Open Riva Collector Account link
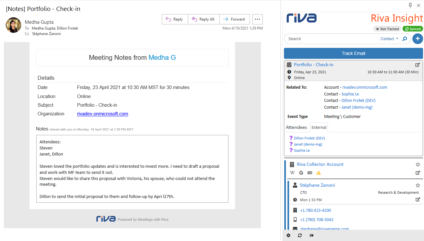The width and height of the screenshot is (424, 241). [x=320, y=164]
